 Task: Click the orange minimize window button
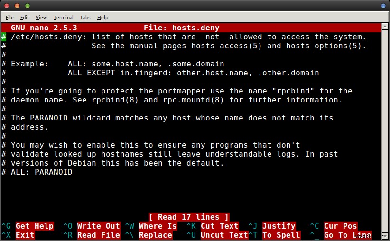point(17,6)
